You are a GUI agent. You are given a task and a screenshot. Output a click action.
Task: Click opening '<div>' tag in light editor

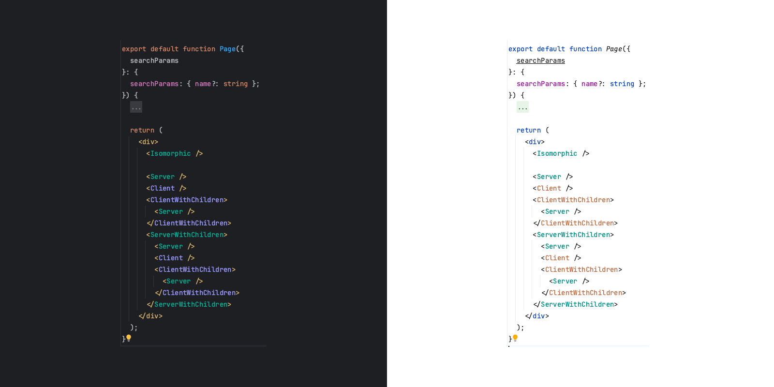535,142
